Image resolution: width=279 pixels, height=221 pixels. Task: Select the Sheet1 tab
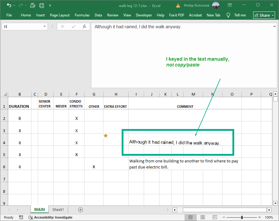[58, 209]
